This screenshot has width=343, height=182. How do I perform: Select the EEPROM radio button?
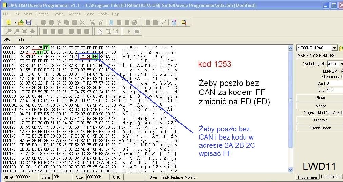pos(342,71)
